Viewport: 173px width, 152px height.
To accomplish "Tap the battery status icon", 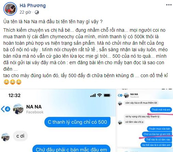I will pyautogui.click(x=107, y=95).
